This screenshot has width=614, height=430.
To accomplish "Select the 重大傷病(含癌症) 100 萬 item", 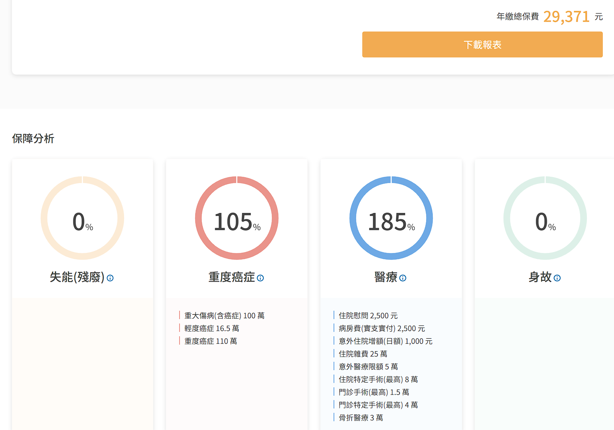I will coord(224,316).
